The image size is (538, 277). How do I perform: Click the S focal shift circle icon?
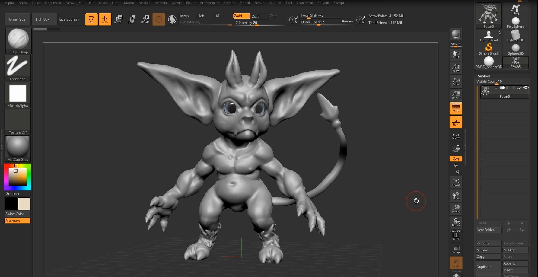(x=293, y=20)
